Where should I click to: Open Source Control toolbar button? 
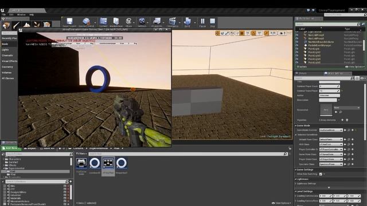87,22
